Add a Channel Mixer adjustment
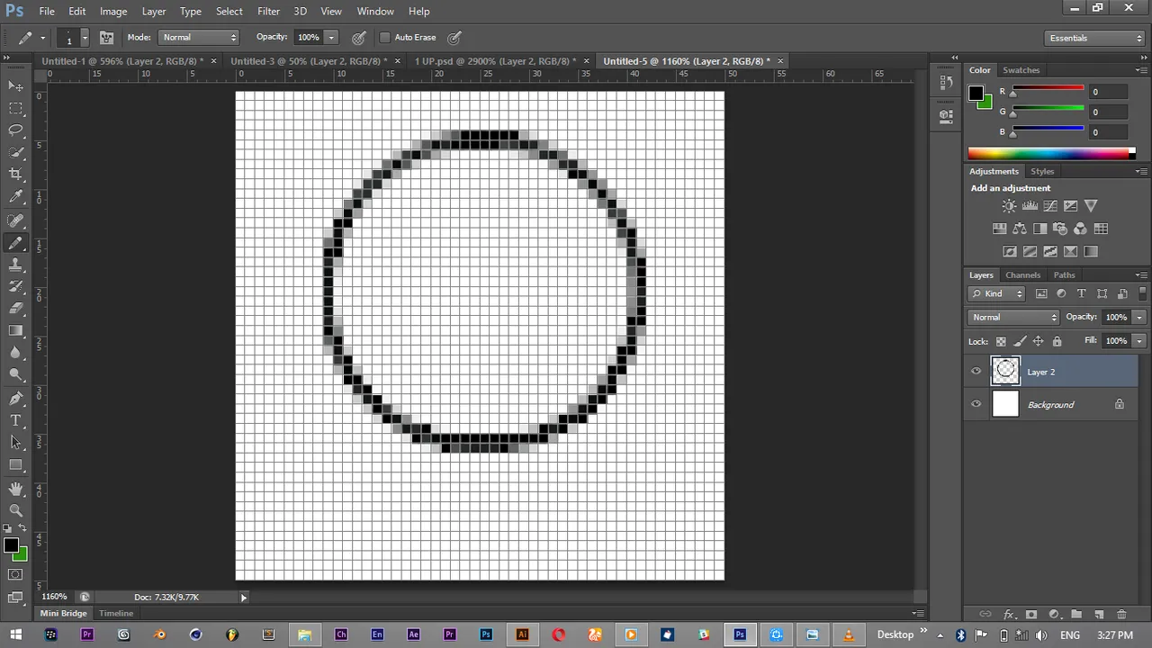 (x=1080, y=229)
